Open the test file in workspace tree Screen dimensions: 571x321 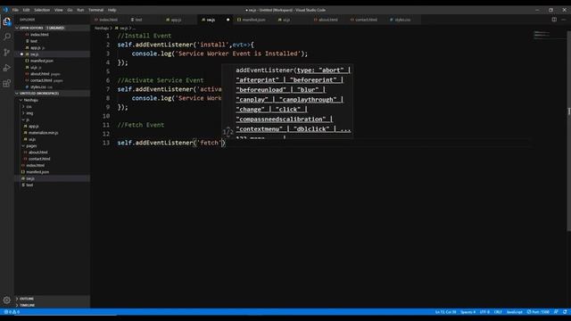[x=29, y=185]
